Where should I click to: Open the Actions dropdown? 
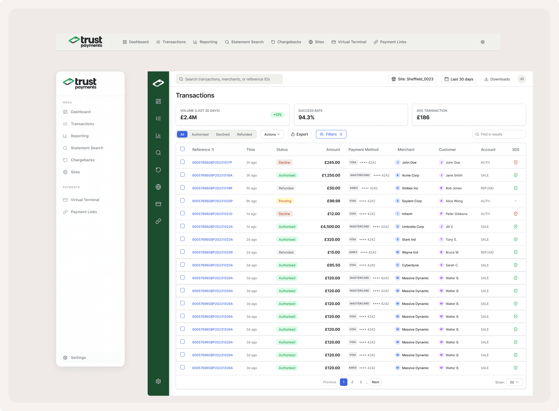coord(272,134)
